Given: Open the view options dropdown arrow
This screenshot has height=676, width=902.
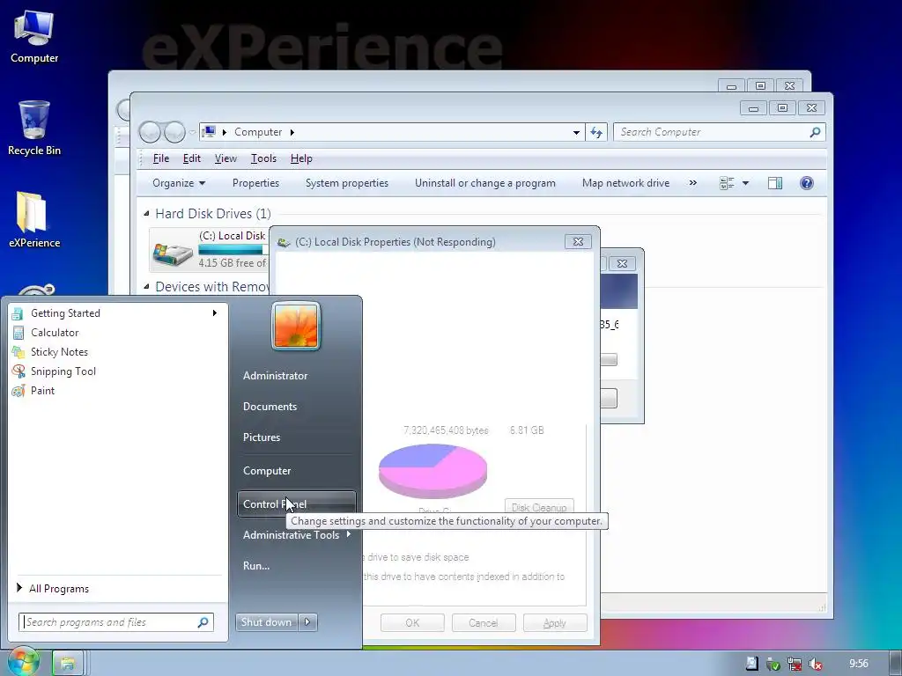Looking at the screenshot, I should [745, 183].
